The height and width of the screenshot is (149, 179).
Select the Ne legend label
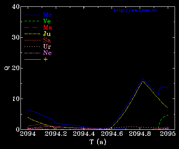(47, 53)
